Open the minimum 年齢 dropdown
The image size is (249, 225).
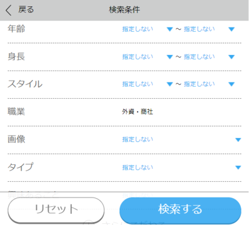pyautogui.click(x=148, y=29)
